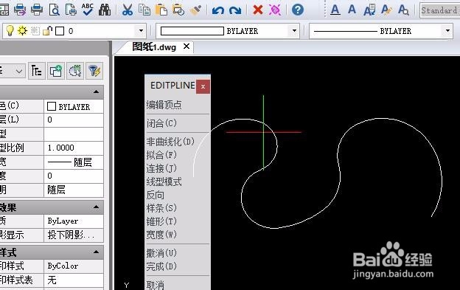
Task: Toggle the layer freeze sun icon
Action: 22,30
